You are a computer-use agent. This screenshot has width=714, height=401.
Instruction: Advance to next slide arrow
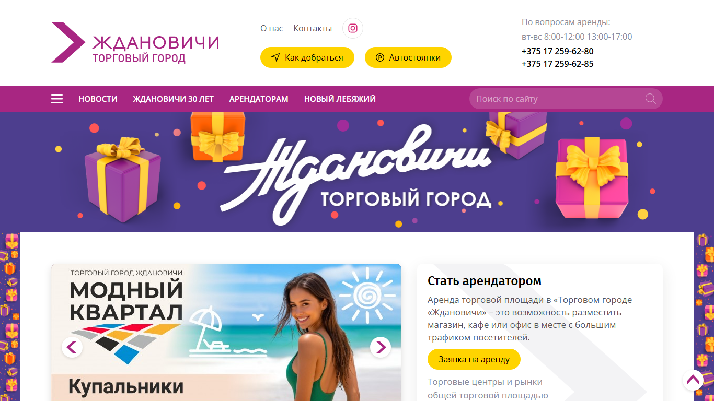click(381, 347)
